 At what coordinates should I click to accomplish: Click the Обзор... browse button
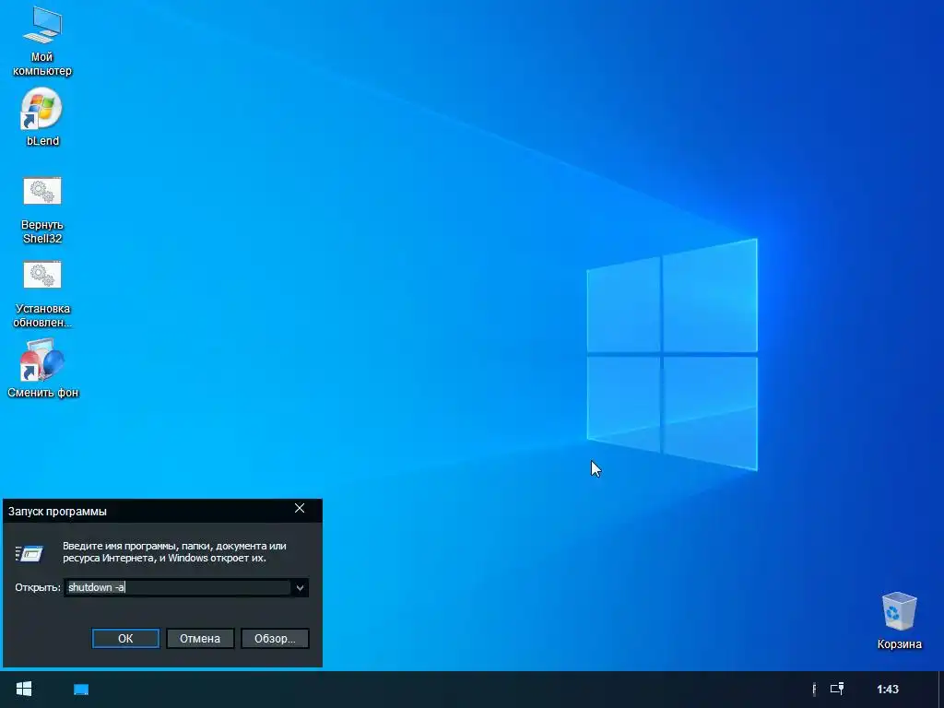click(275, 638)
